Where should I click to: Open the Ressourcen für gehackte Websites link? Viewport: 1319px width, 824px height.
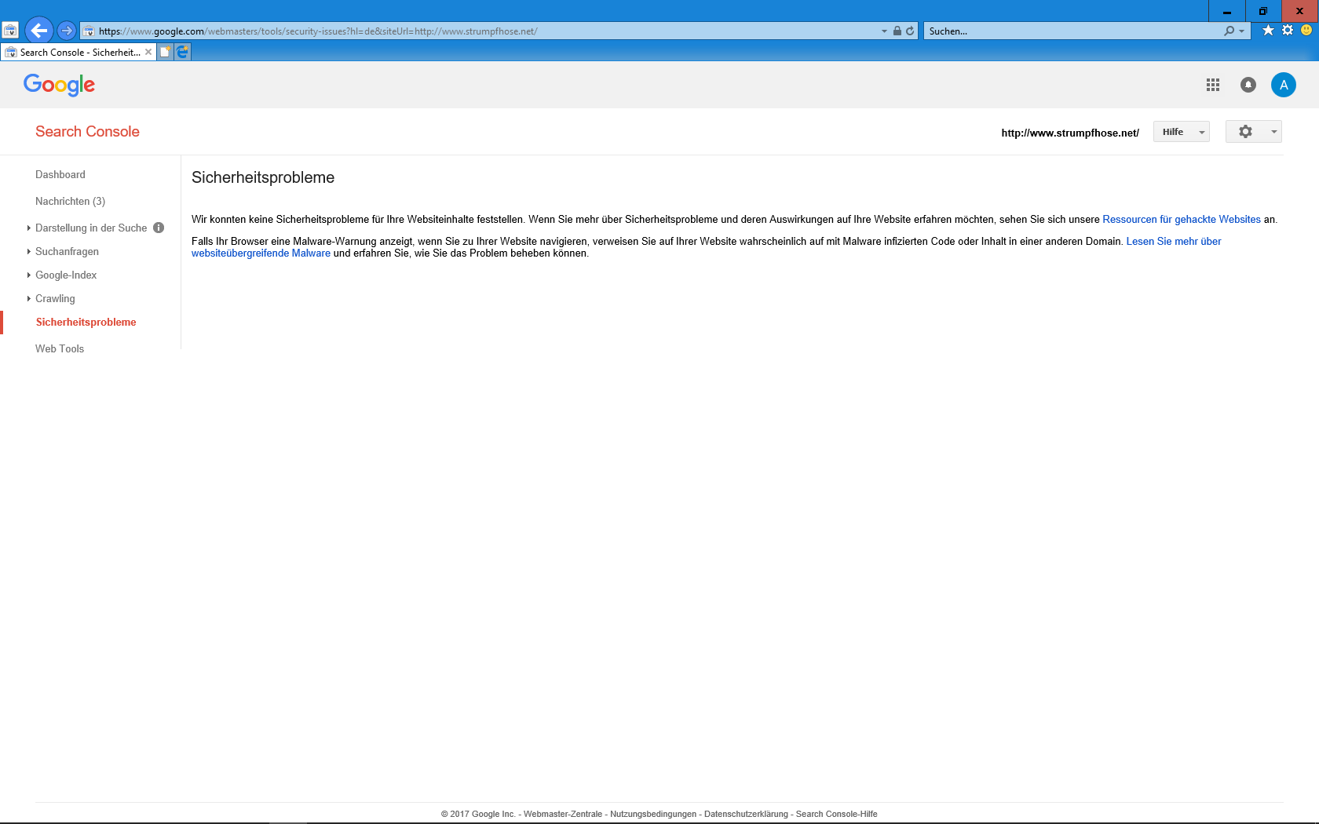(x=1181, y=220)
